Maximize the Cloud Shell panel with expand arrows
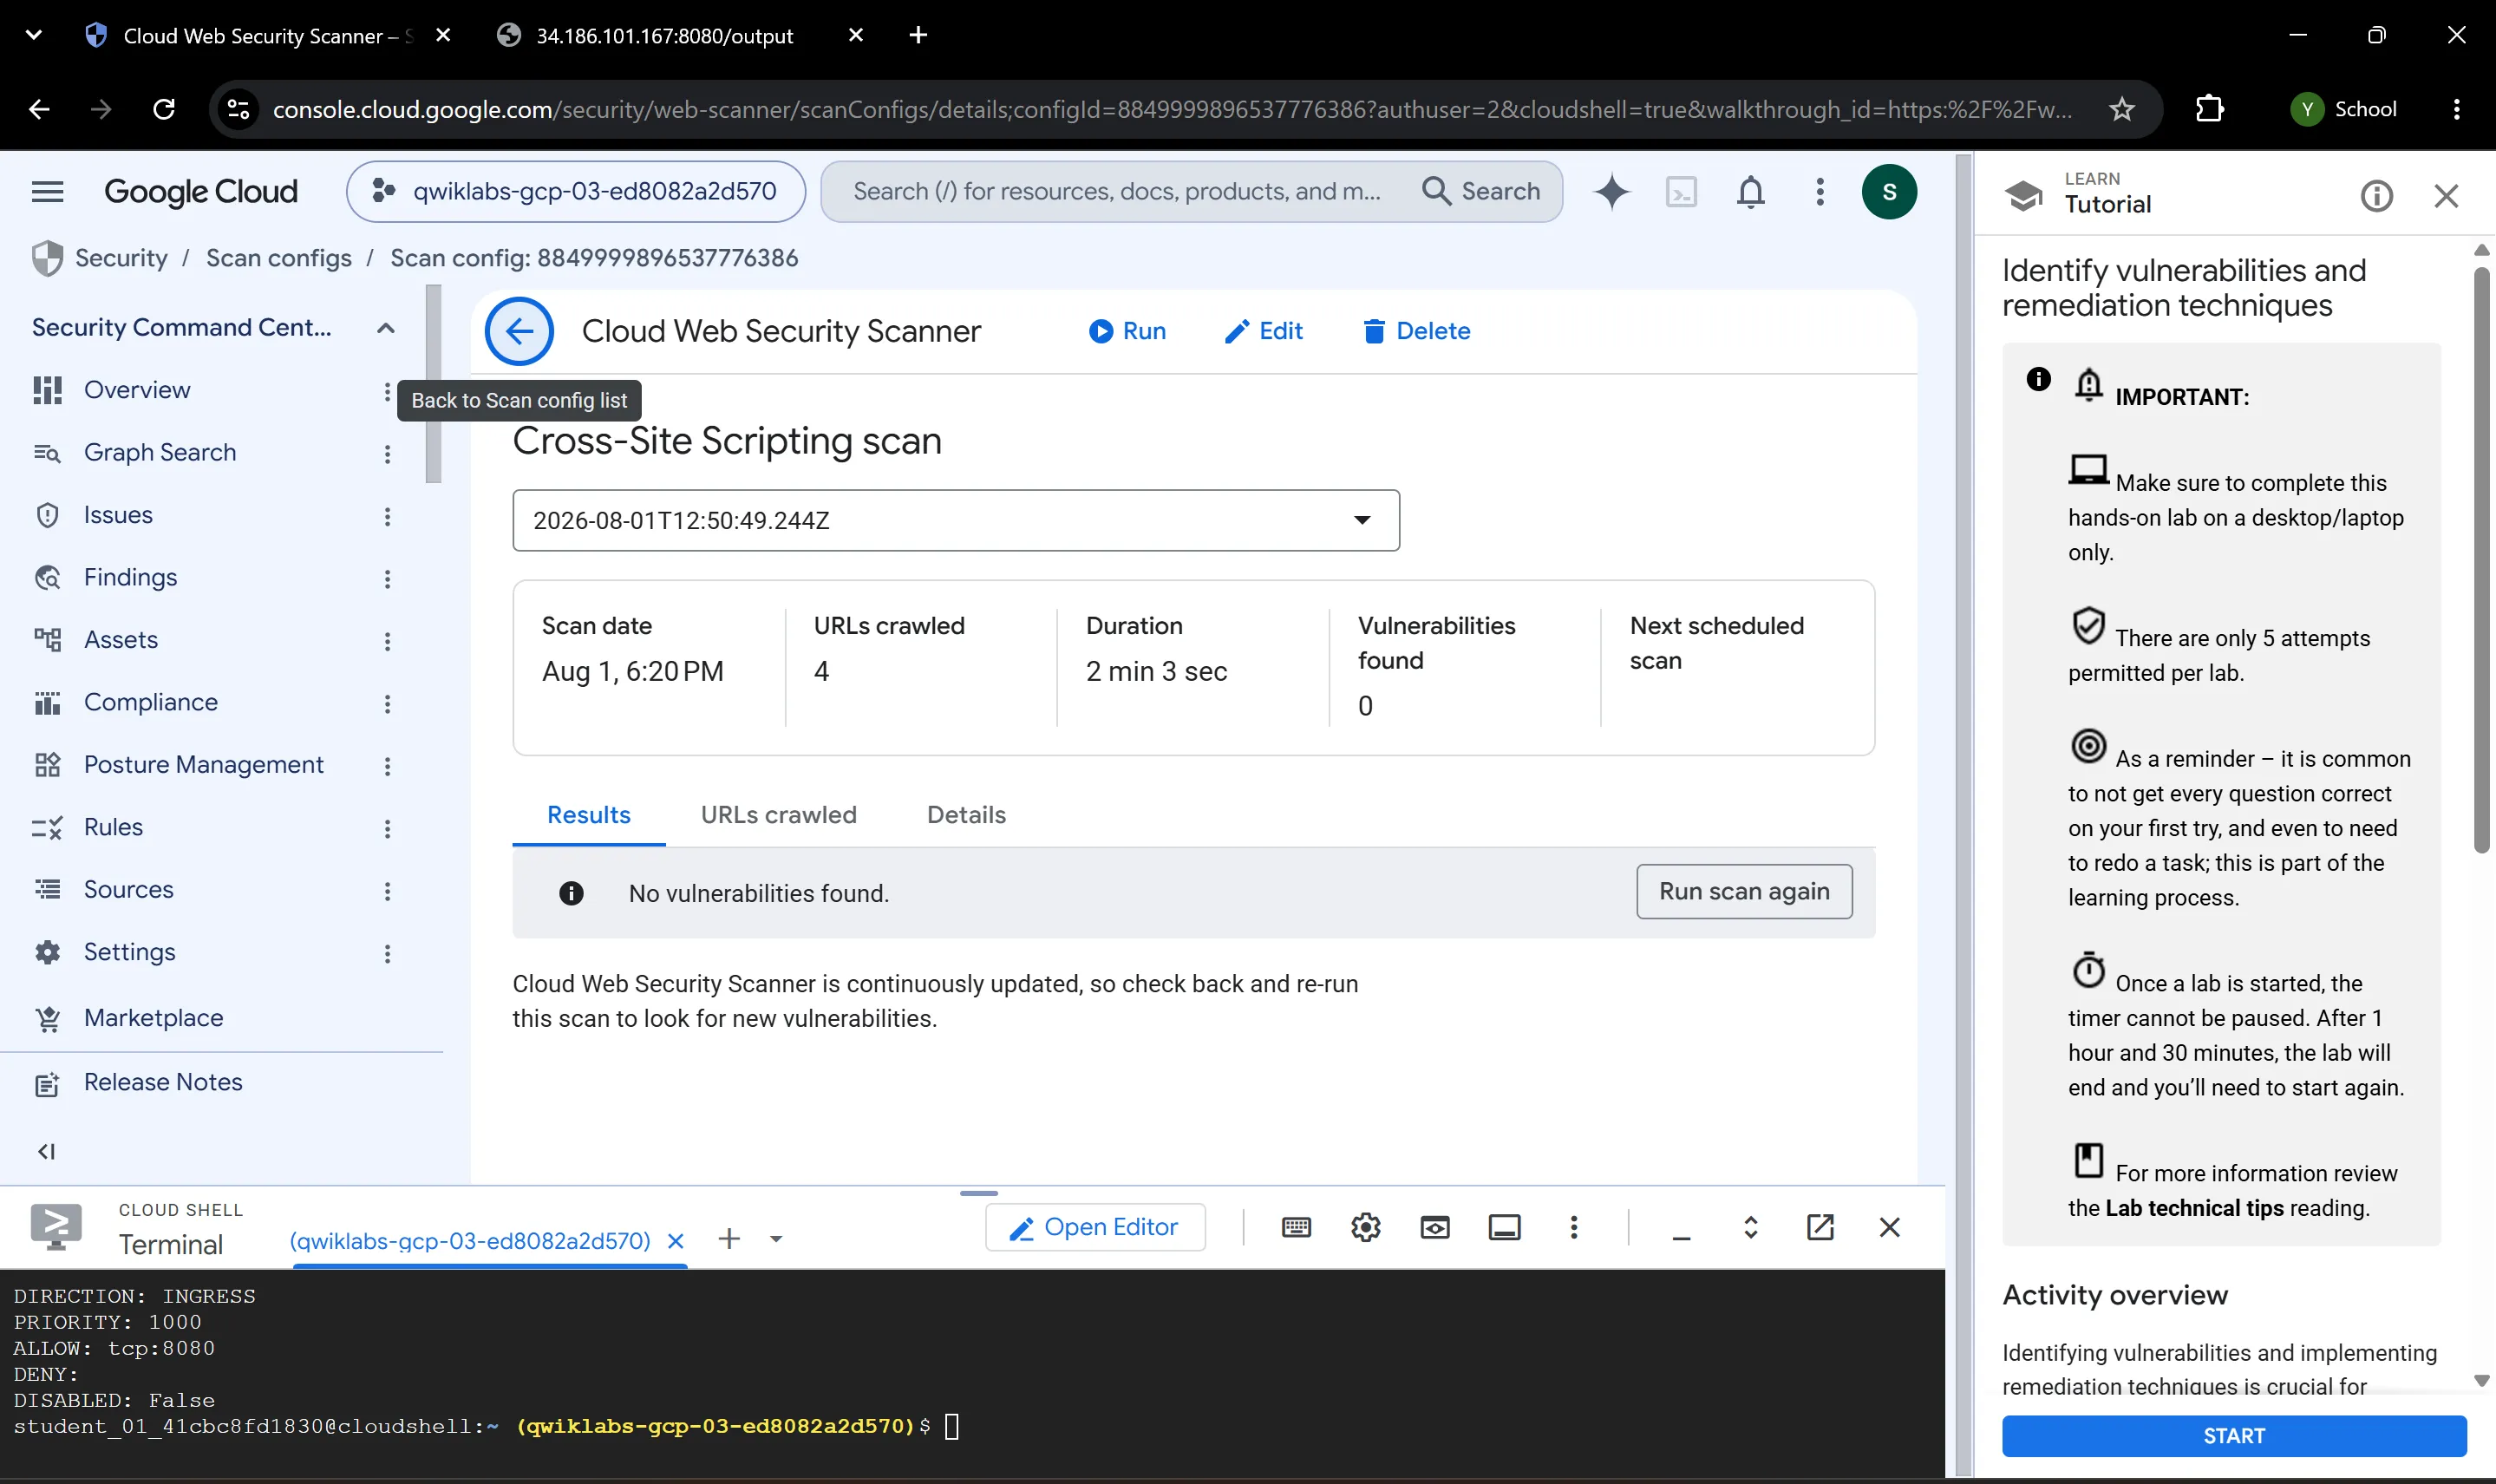The image size is (2496, 1484). point(1750,1227)
